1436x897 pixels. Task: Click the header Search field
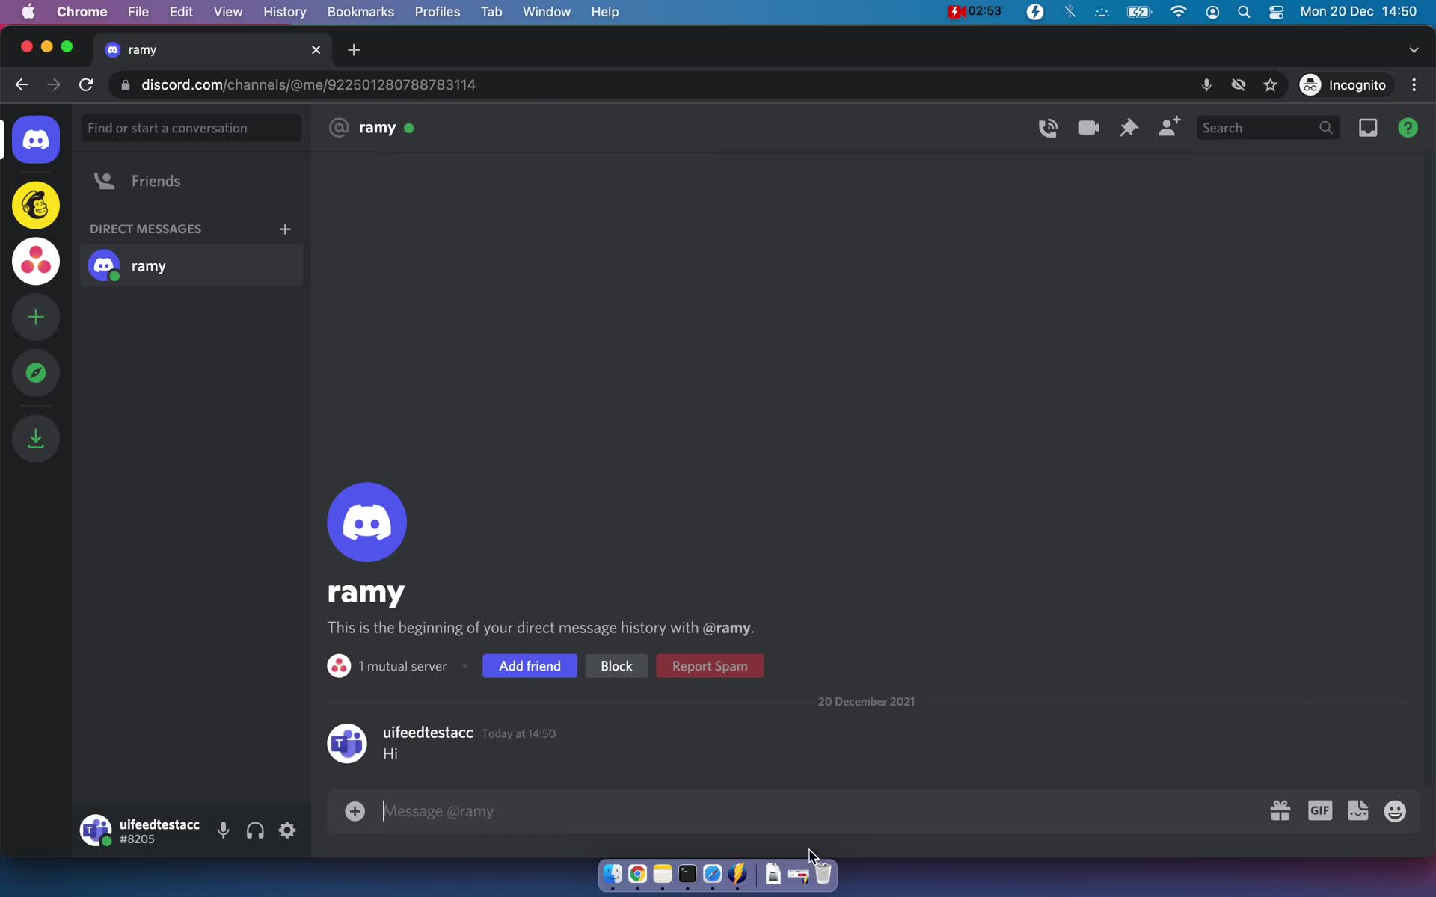click(1268, 128)
